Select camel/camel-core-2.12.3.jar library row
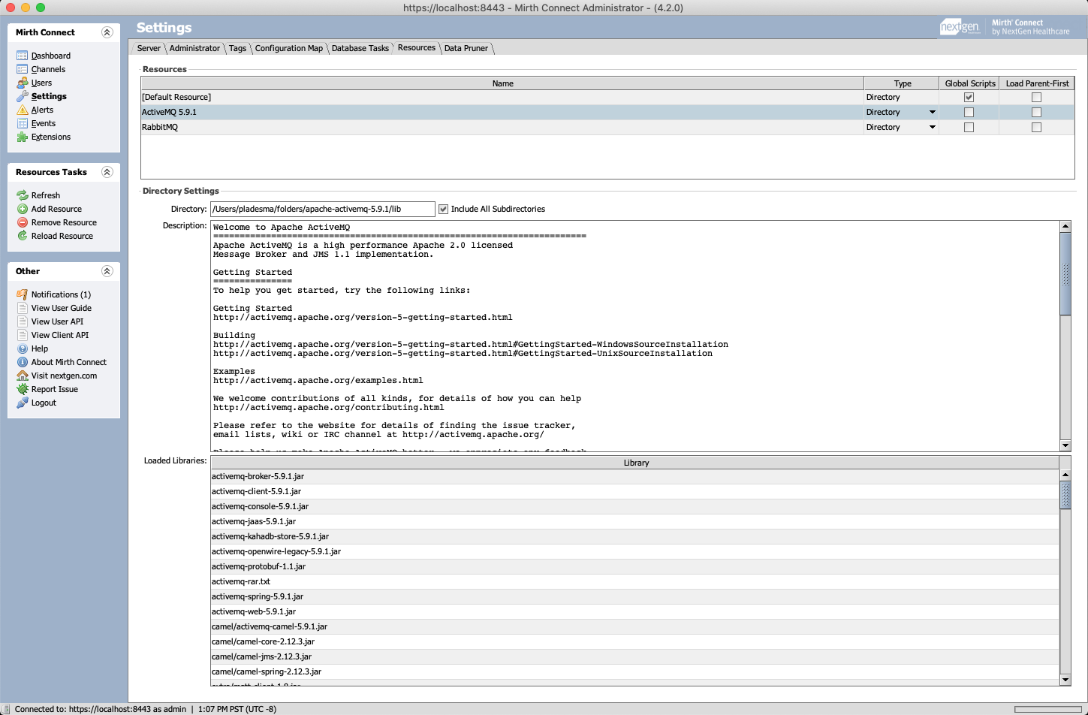1088x715 pixels. coord(634,641)
